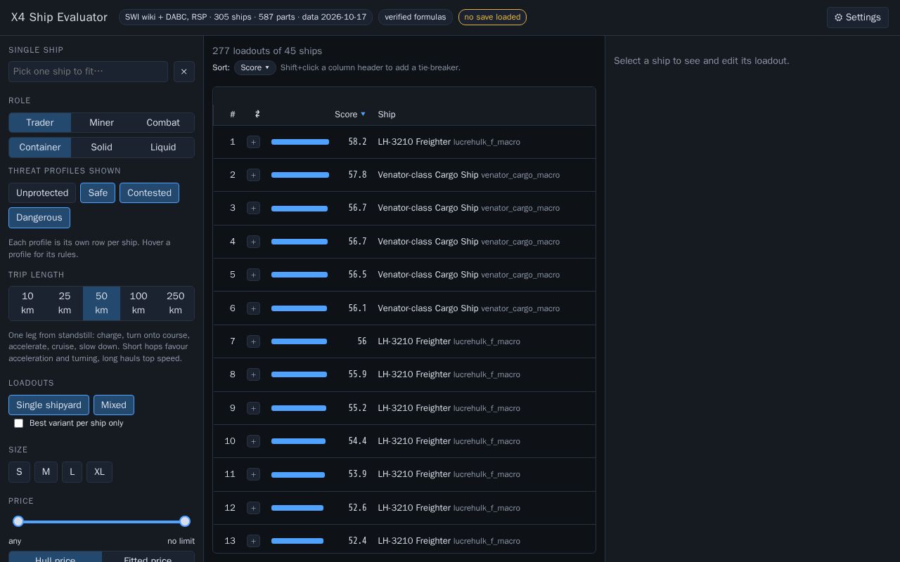Filter by size S
Viewport: 900px width, 562px height.
click(x=19, y=472)
